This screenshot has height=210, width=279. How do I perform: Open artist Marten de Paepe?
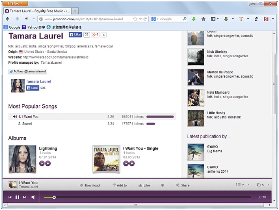tap(220, 72)
